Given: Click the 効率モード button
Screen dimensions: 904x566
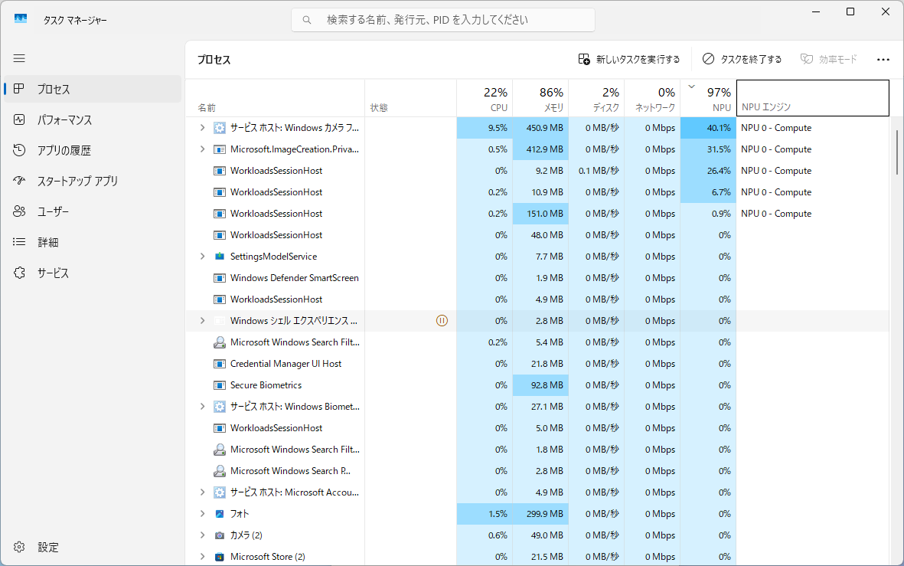Looking at the screenshot, I should click(829, 59).
